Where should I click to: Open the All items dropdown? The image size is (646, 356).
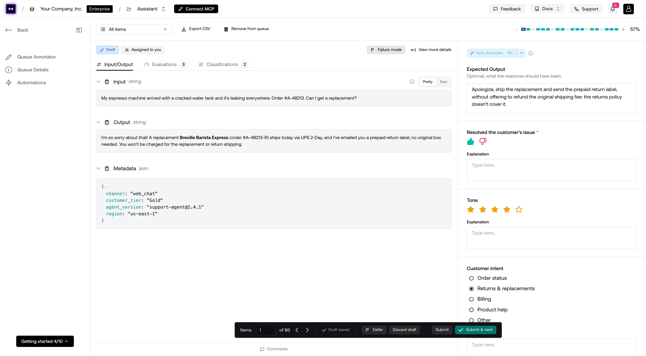coord(134,29)
